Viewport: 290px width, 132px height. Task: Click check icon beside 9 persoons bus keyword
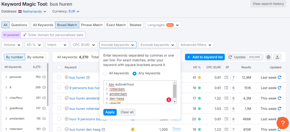pos(67,88)
